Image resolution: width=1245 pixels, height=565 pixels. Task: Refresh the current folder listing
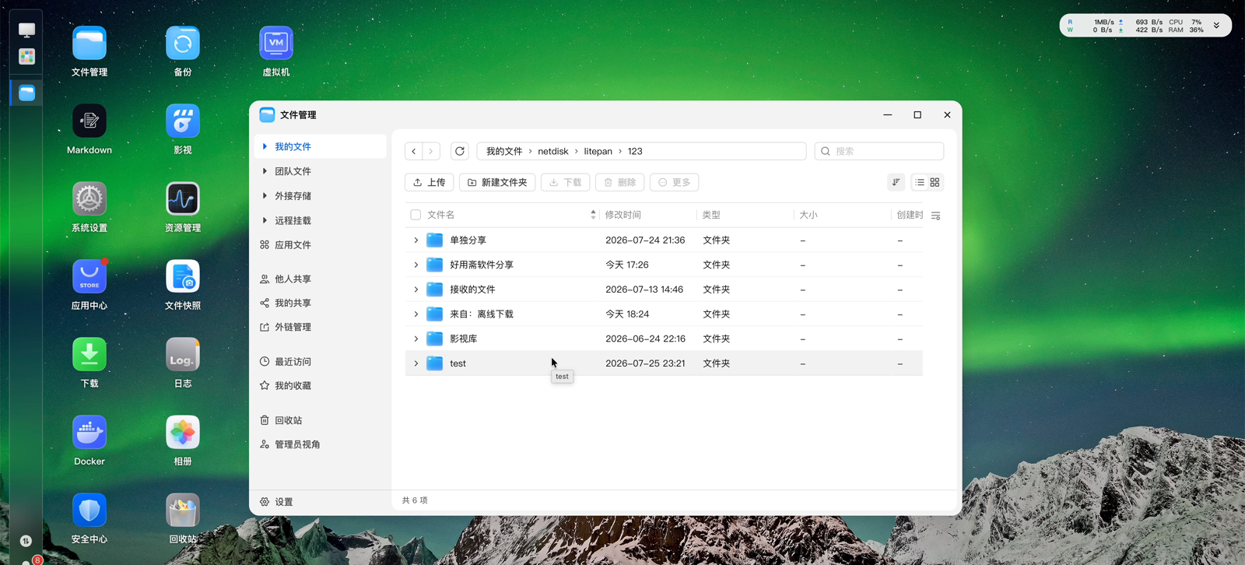pos(460,151)
